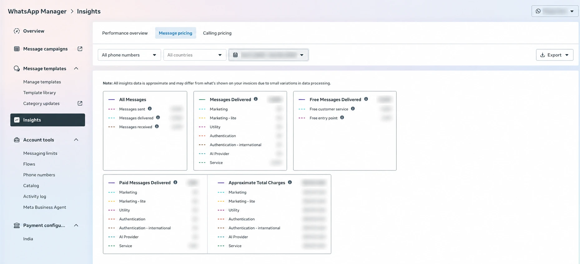Show info for Messages delivered in All Messages
The image size is (580, 264).
tap(158, 118)
